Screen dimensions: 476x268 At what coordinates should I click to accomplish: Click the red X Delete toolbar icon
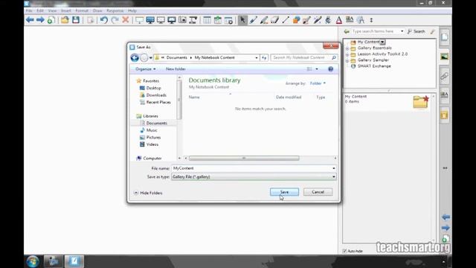click(x=126, y=20)
